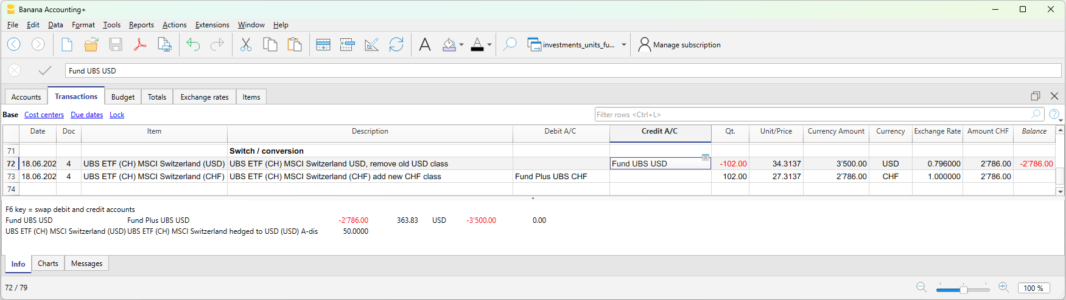The height and width of the screenshot is (300, 1066).
Task: Select the Base view
Action: (10, 115)
